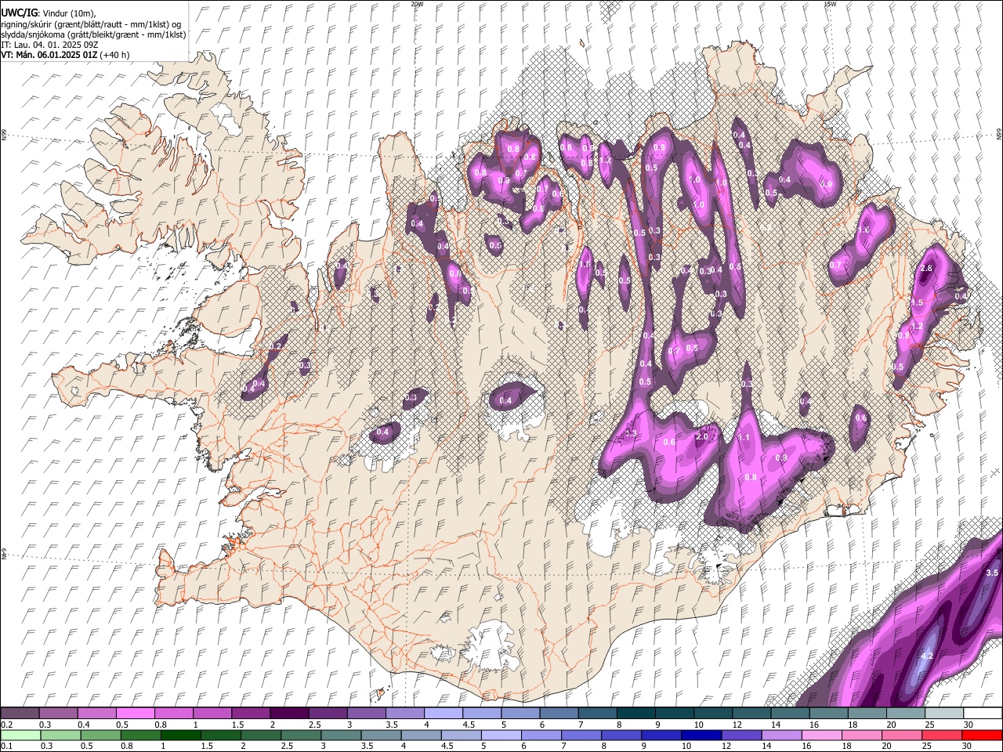The width and height of the screenshot is (1003, 752).
Task: Pick the snow legend swatch labeled 0.3
Action: (x=58, y=713)
